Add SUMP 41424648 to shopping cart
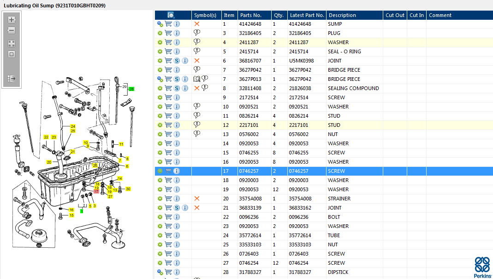The height and width of the screenshot is (279, 493). 168,24
